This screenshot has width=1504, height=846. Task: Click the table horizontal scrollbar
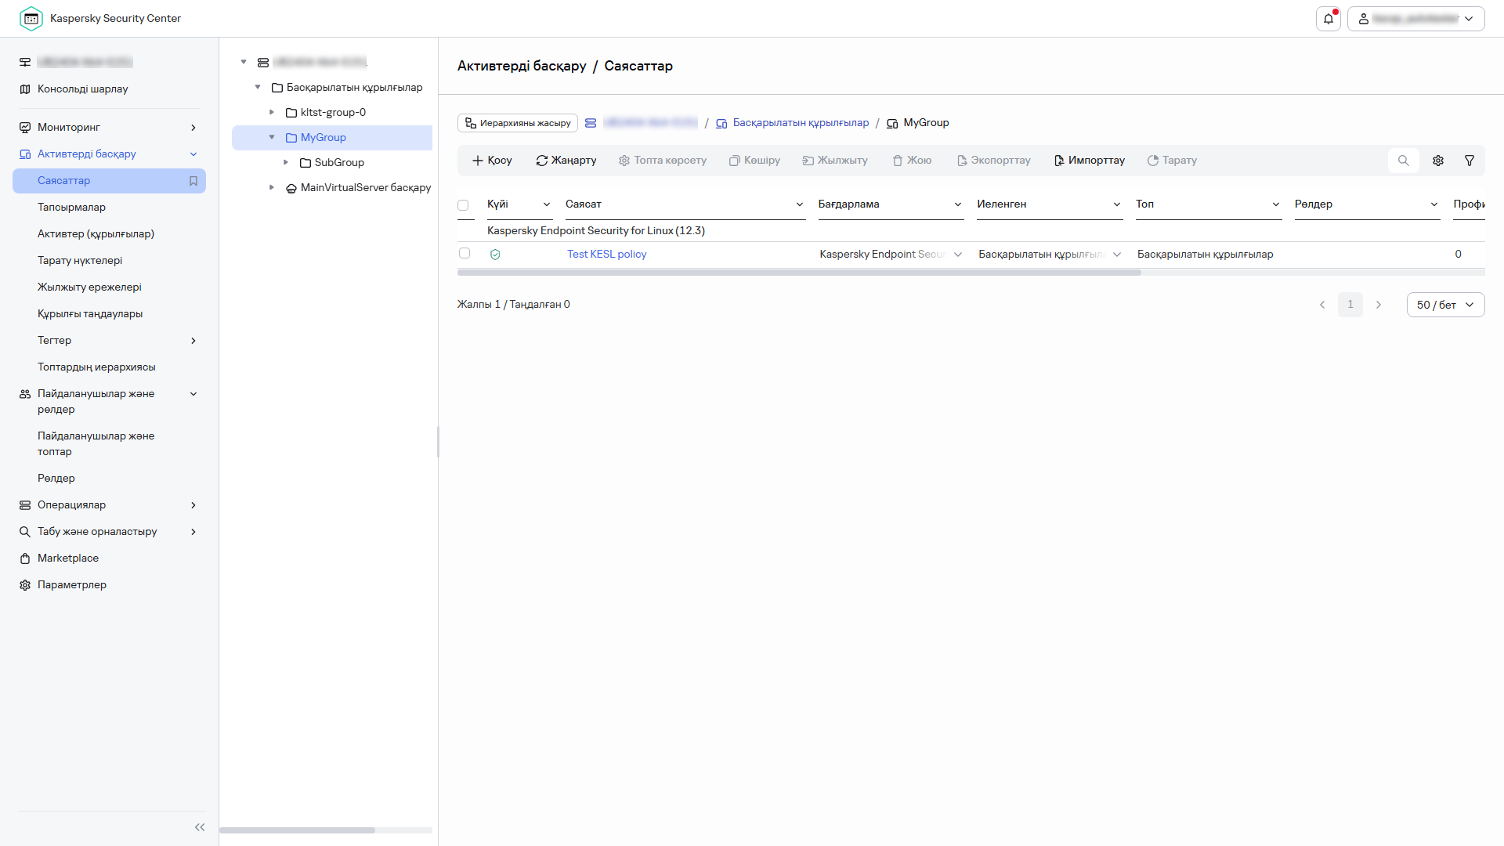pos(799,273)
